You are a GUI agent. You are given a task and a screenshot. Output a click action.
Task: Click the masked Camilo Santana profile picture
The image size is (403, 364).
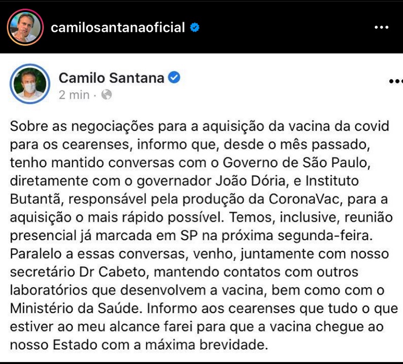(30, 84)
